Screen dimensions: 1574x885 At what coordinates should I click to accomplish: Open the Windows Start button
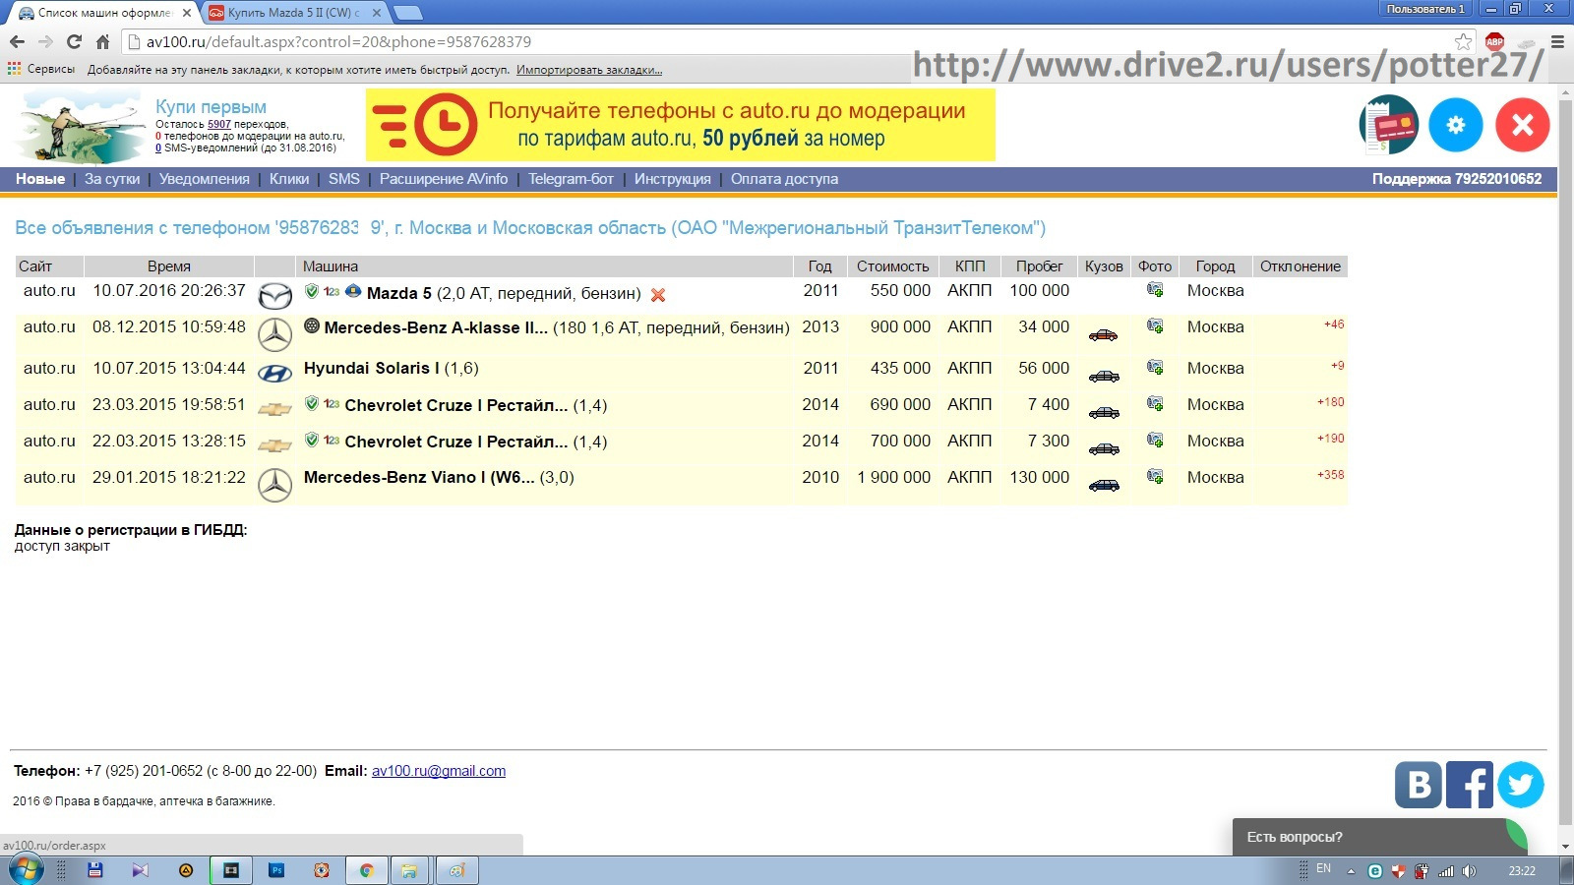(27, 870)
